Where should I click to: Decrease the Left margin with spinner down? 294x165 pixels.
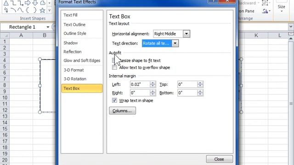coord(153,86)
